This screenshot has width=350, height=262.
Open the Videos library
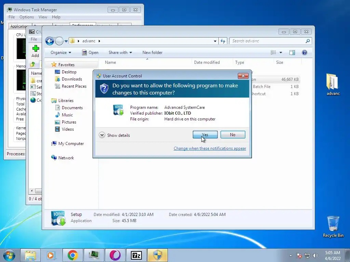pyautogui.click(x=68, y=129)
